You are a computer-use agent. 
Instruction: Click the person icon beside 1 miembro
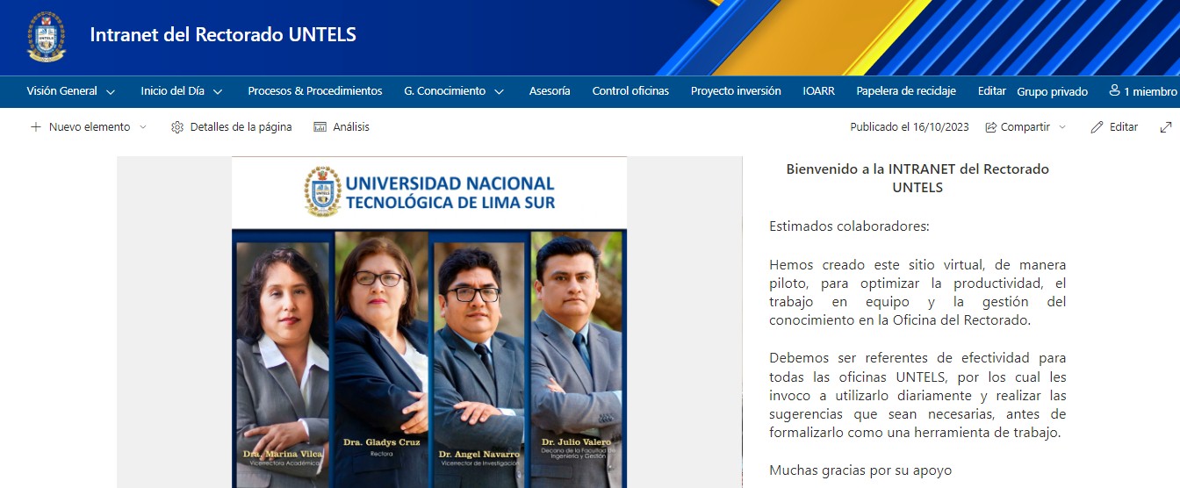pos(1114,91)
